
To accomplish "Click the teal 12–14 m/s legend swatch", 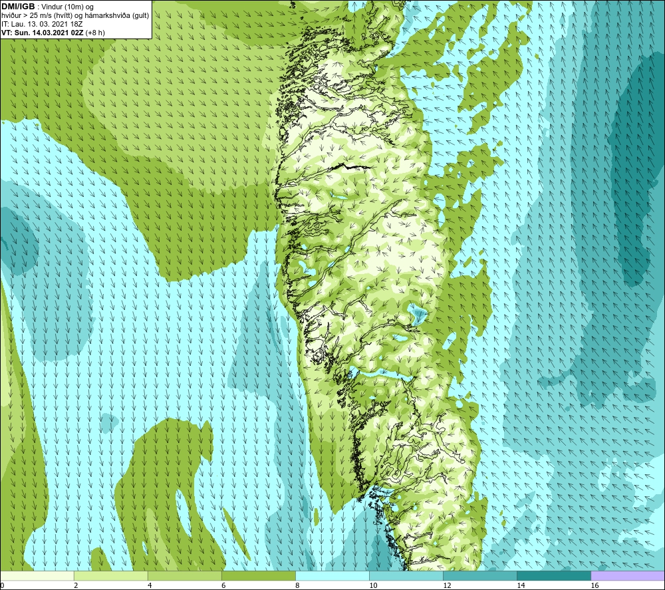I will pos(479,575).
